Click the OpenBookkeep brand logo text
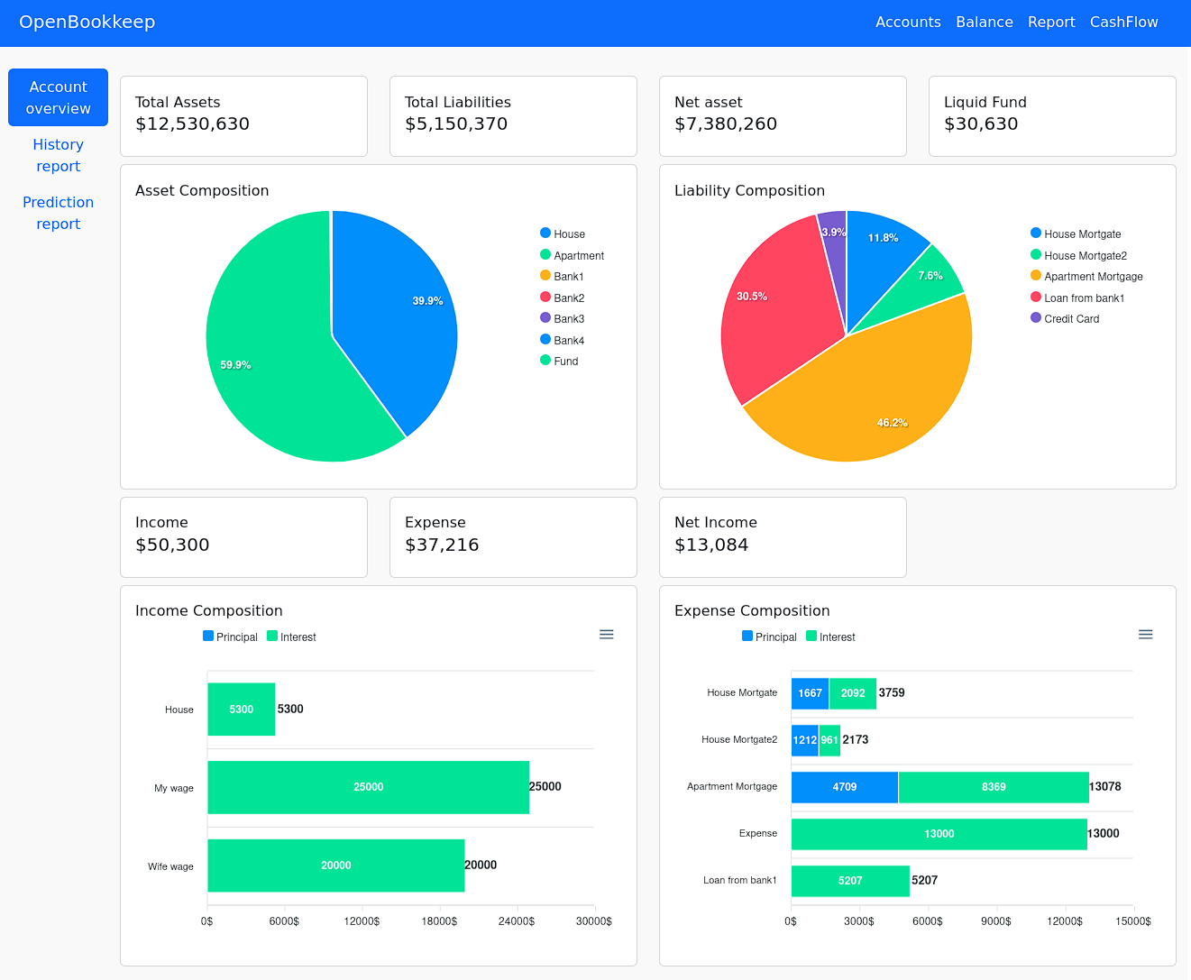The width and height of the screenshot is (1191, 980). (87, 22)
